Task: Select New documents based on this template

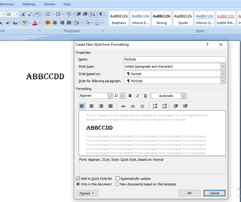Action: point(117,184)
